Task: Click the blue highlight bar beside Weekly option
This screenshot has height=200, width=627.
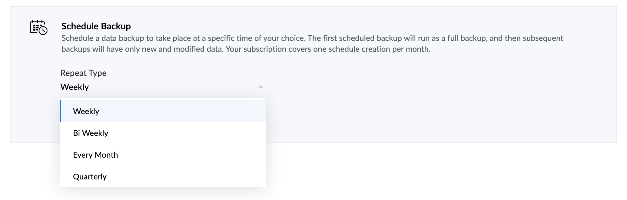Action: (x=61, y=111)
